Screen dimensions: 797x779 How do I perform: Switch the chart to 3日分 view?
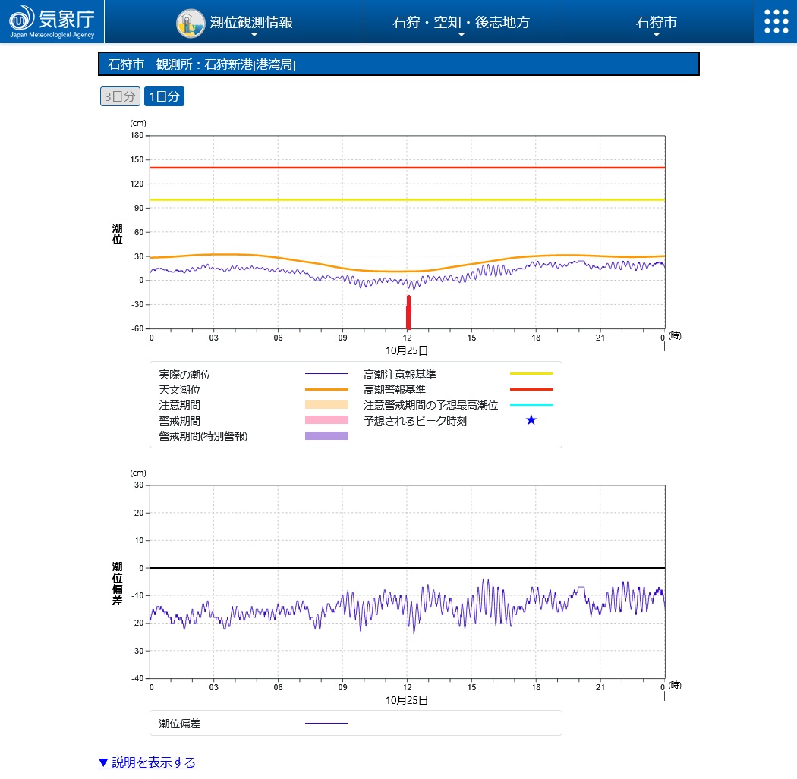point(120,96)
